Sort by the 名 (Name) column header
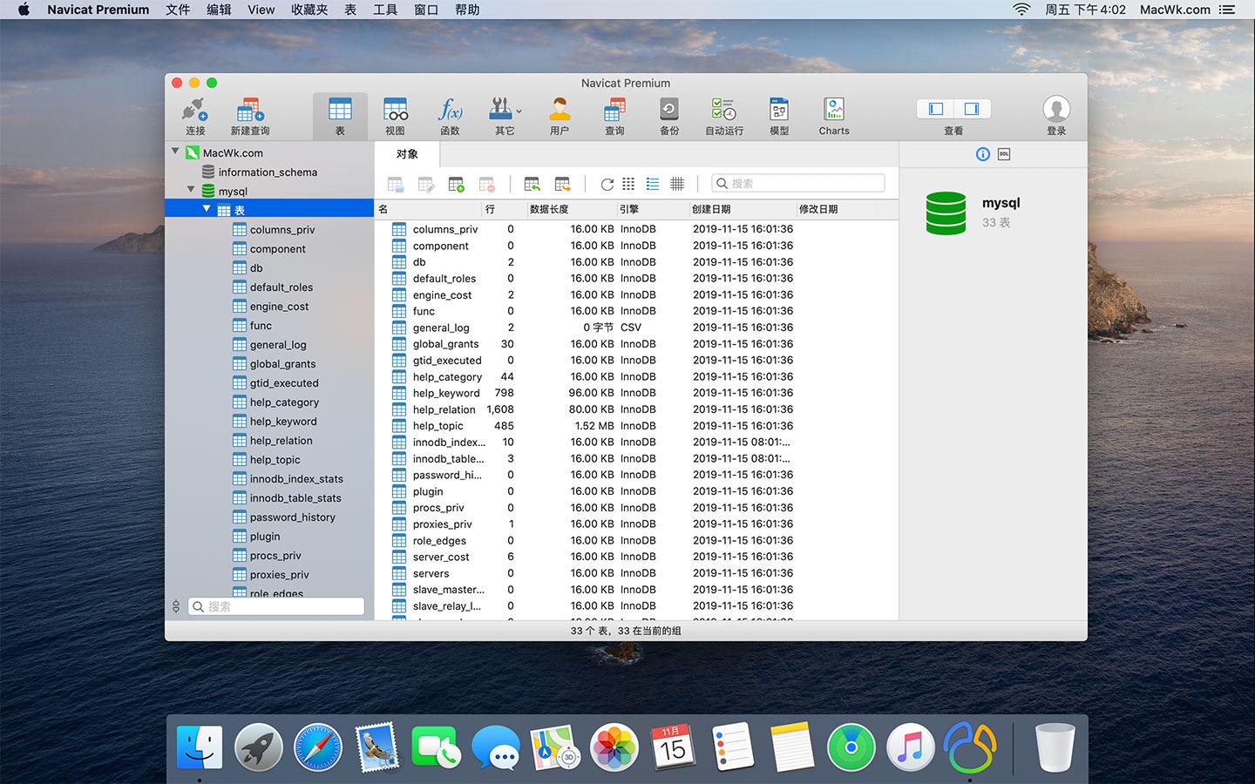 (428, 209)
